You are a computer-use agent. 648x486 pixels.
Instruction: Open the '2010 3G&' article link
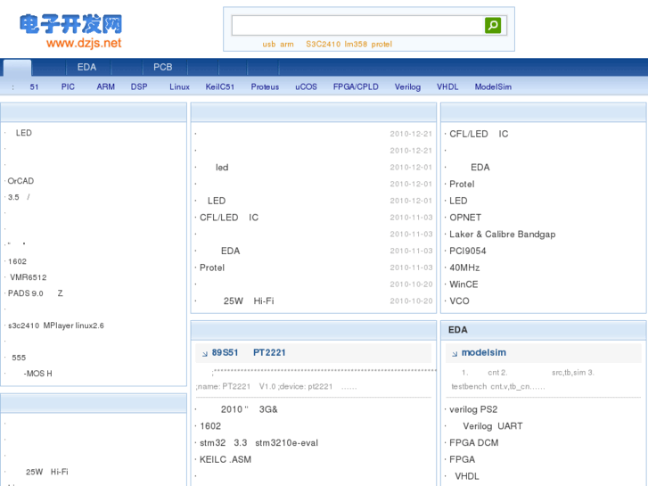coord(250,409)
